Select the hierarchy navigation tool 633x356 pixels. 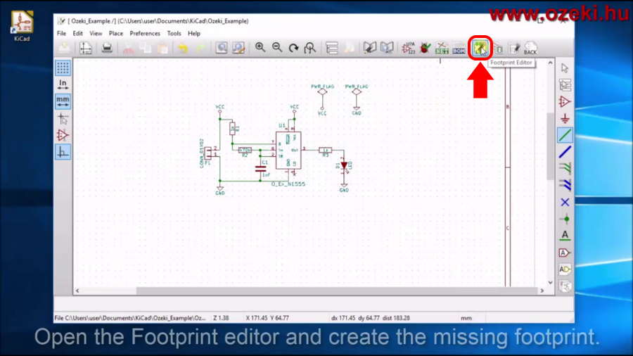click(x=565, y=85)
